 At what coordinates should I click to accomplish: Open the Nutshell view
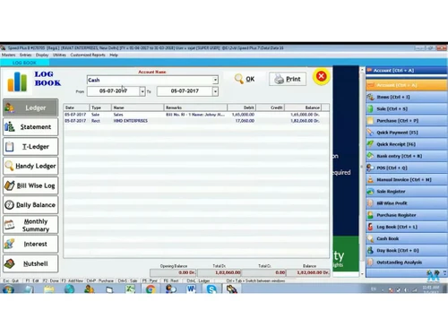[30, 263]
